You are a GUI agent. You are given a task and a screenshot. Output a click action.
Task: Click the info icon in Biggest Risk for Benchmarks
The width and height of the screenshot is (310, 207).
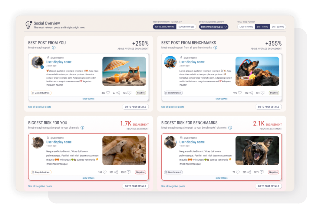[230, 128]
